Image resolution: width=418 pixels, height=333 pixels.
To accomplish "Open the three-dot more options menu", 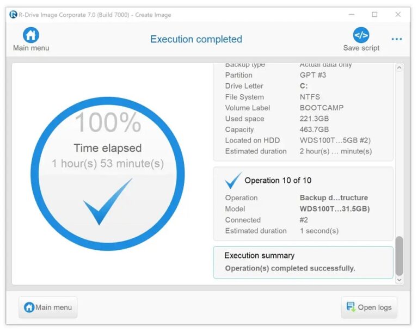I will 397,39.
